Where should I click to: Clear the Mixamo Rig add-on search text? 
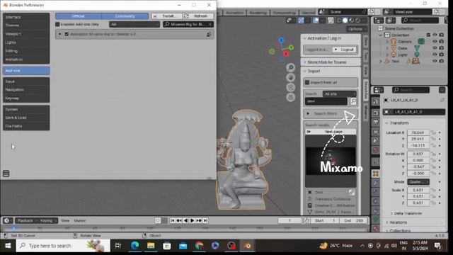[x=210, y=24]
